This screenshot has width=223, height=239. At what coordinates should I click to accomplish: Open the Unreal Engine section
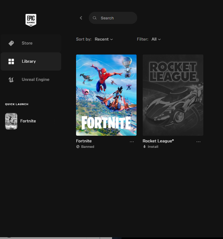(31, 80)
